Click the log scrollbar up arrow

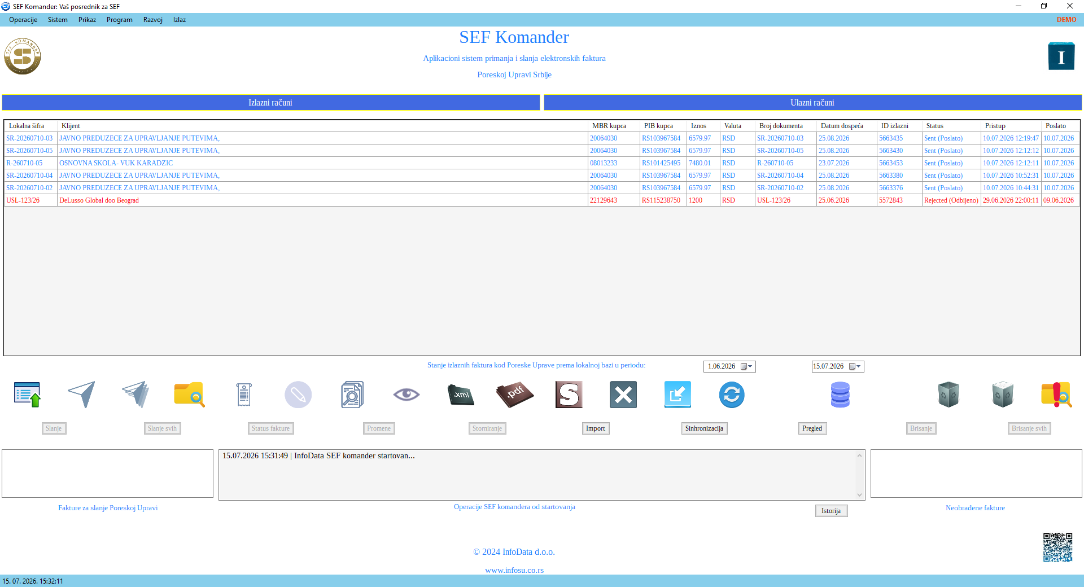coord(860,455)
